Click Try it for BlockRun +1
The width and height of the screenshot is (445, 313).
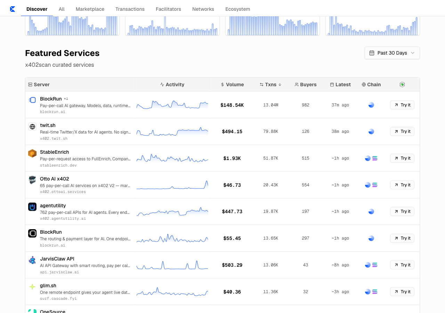click(402, 105)
